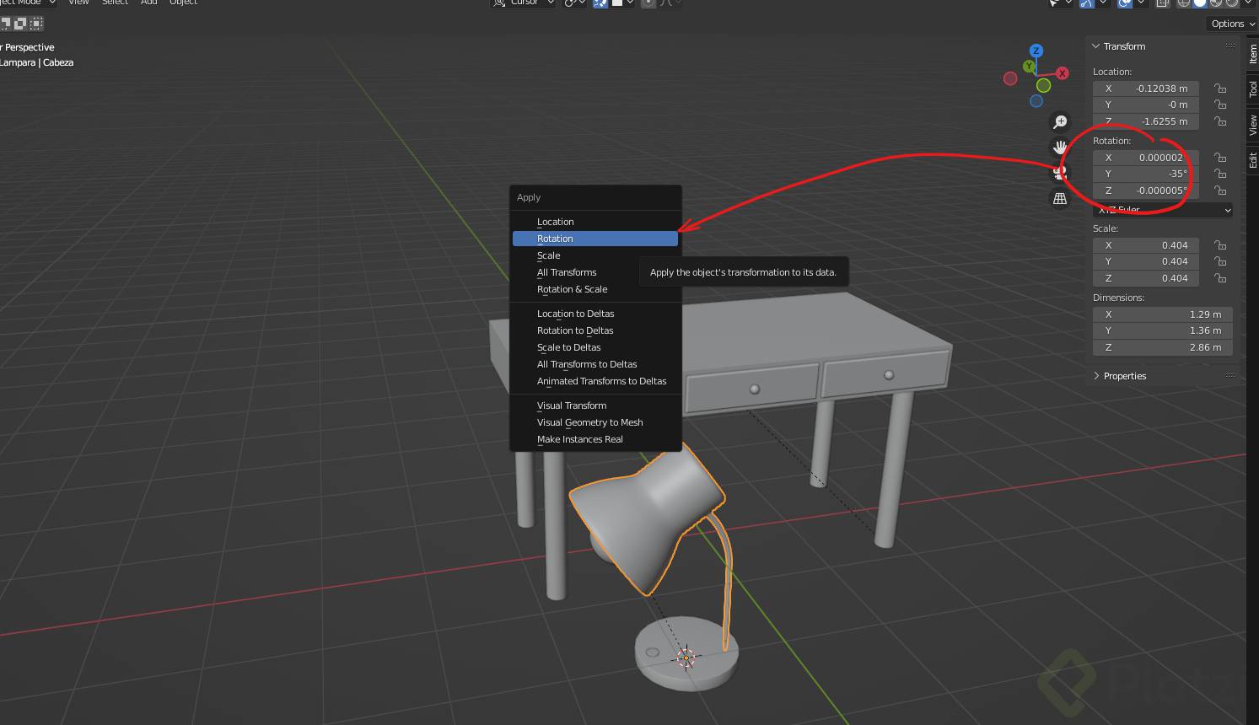The width and height of the screenshot is (1259, 725).
Task: Click the Dimensions X field 1.29 m
Action: click(x=1163, y=314)
